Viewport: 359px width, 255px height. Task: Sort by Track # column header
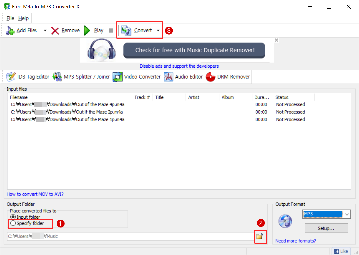[x=142, y=97]
